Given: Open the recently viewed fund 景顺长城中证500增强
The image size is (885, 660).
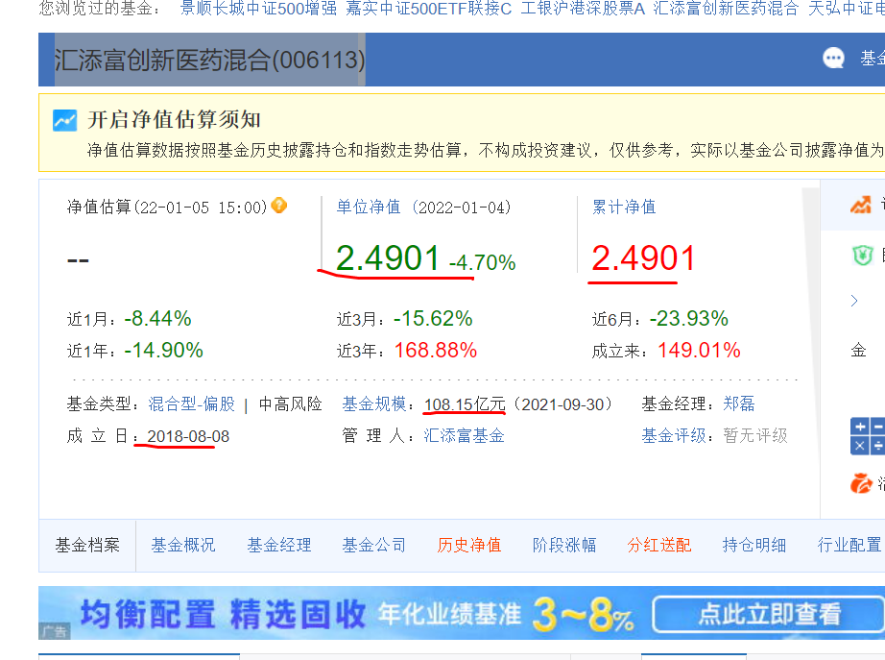Looking at the screenshot, I should tap(258, 9).
